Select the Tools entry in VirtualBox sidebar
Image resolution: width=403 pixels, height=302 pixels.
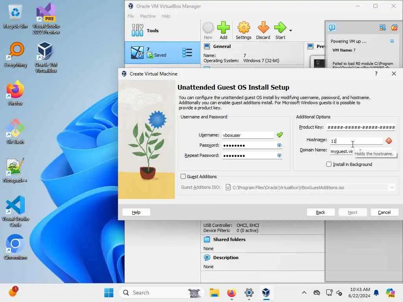pos(163,31)
